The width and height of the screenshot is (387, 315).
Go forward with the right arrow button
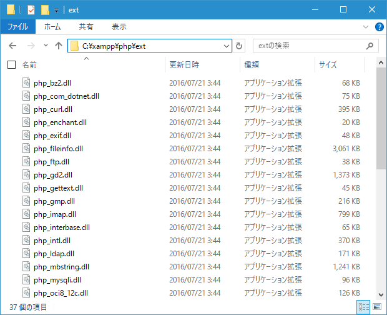click(x=31, y=46)
